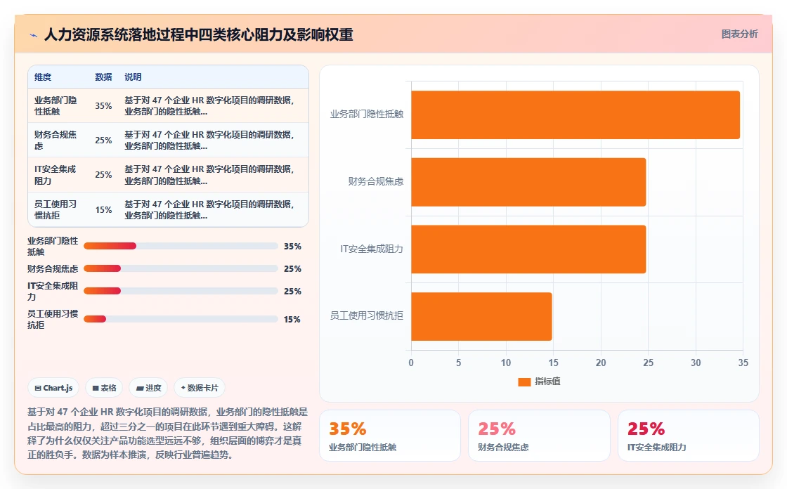787x489 pixels.
Task: Click the 35% label beside progress bar
Action: [292, 246]
